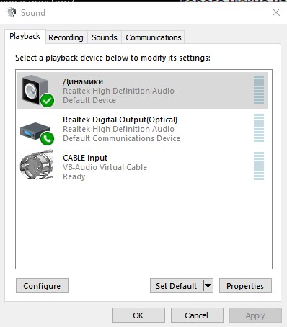Click the volume level meter for Динамики

(x=259, y=89)
